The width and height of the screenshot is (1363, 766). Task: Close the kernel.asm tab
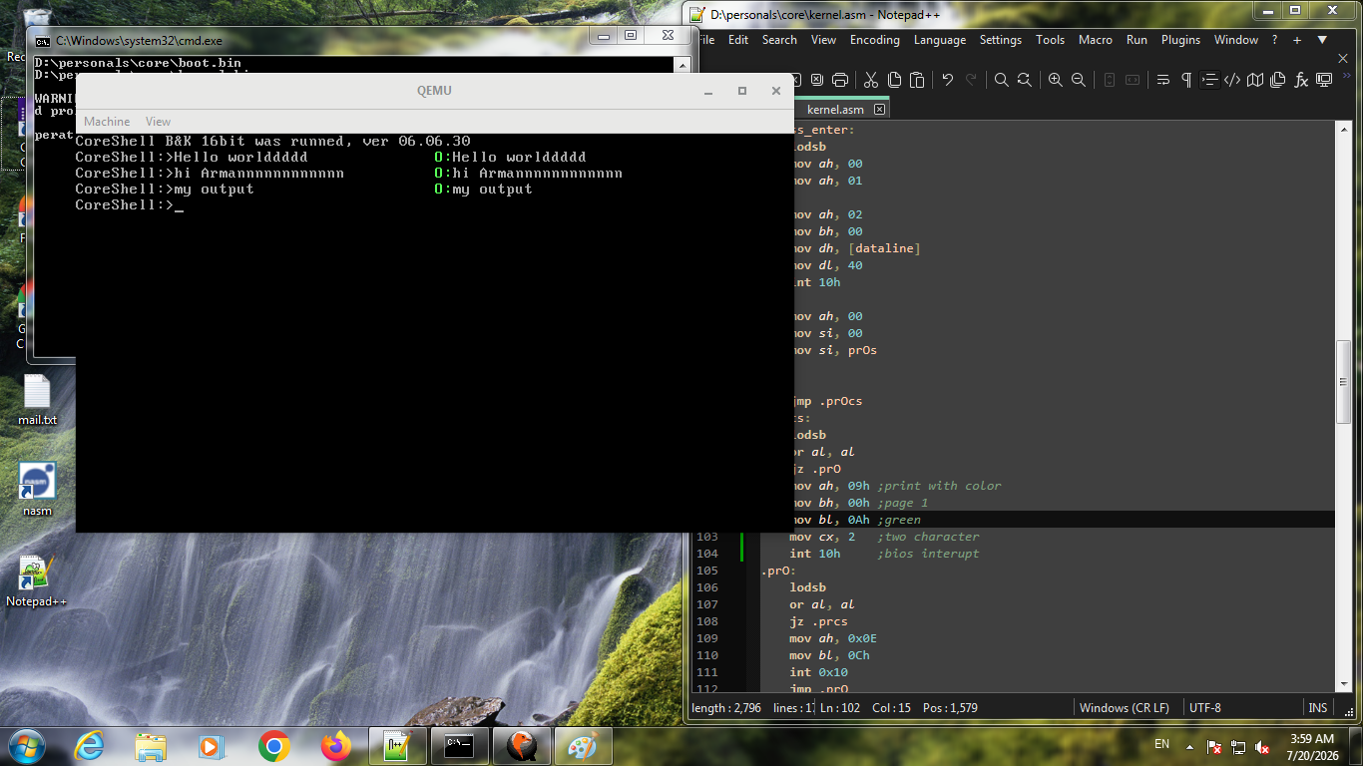879,110
